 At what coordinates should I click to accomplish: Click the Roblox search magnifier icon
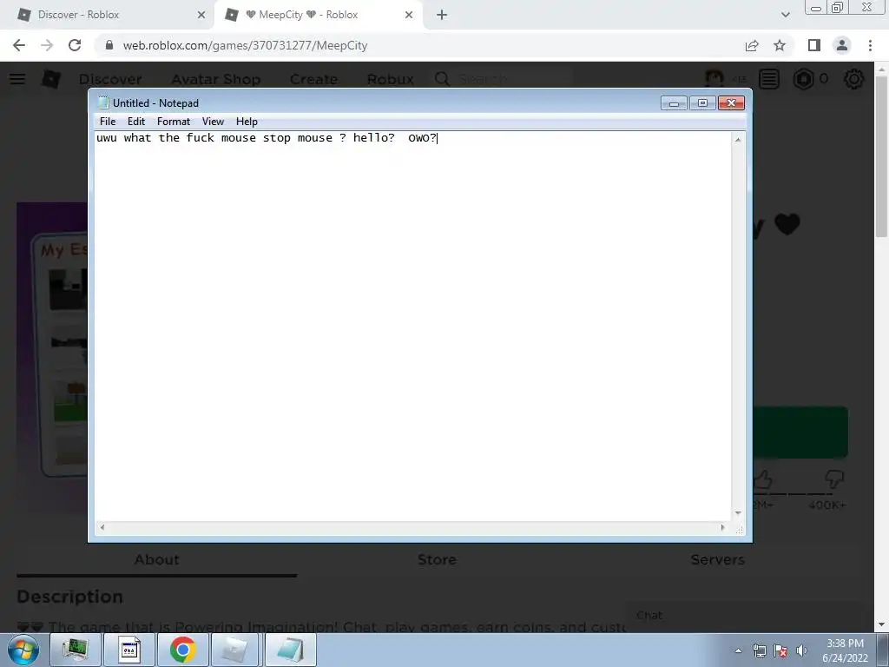tap(442, 79)
